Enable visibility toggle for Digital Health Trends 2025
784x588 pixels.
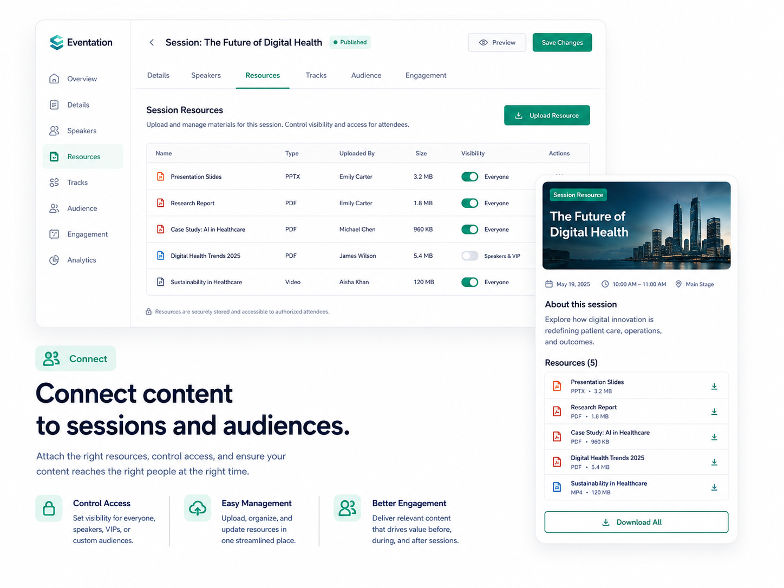(469, 256)
